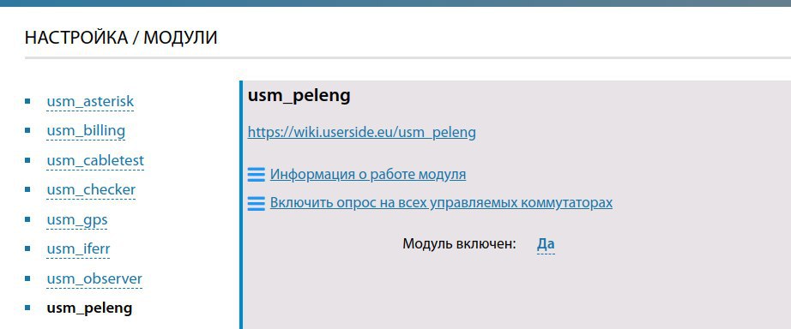The image size is (791, 329).
Task: Click the selected usm_peleng list entry
Action: (x=89, y=308)
